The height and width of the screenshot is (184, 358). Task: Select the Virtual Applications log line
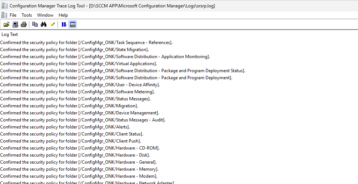(x=79, y=64)
